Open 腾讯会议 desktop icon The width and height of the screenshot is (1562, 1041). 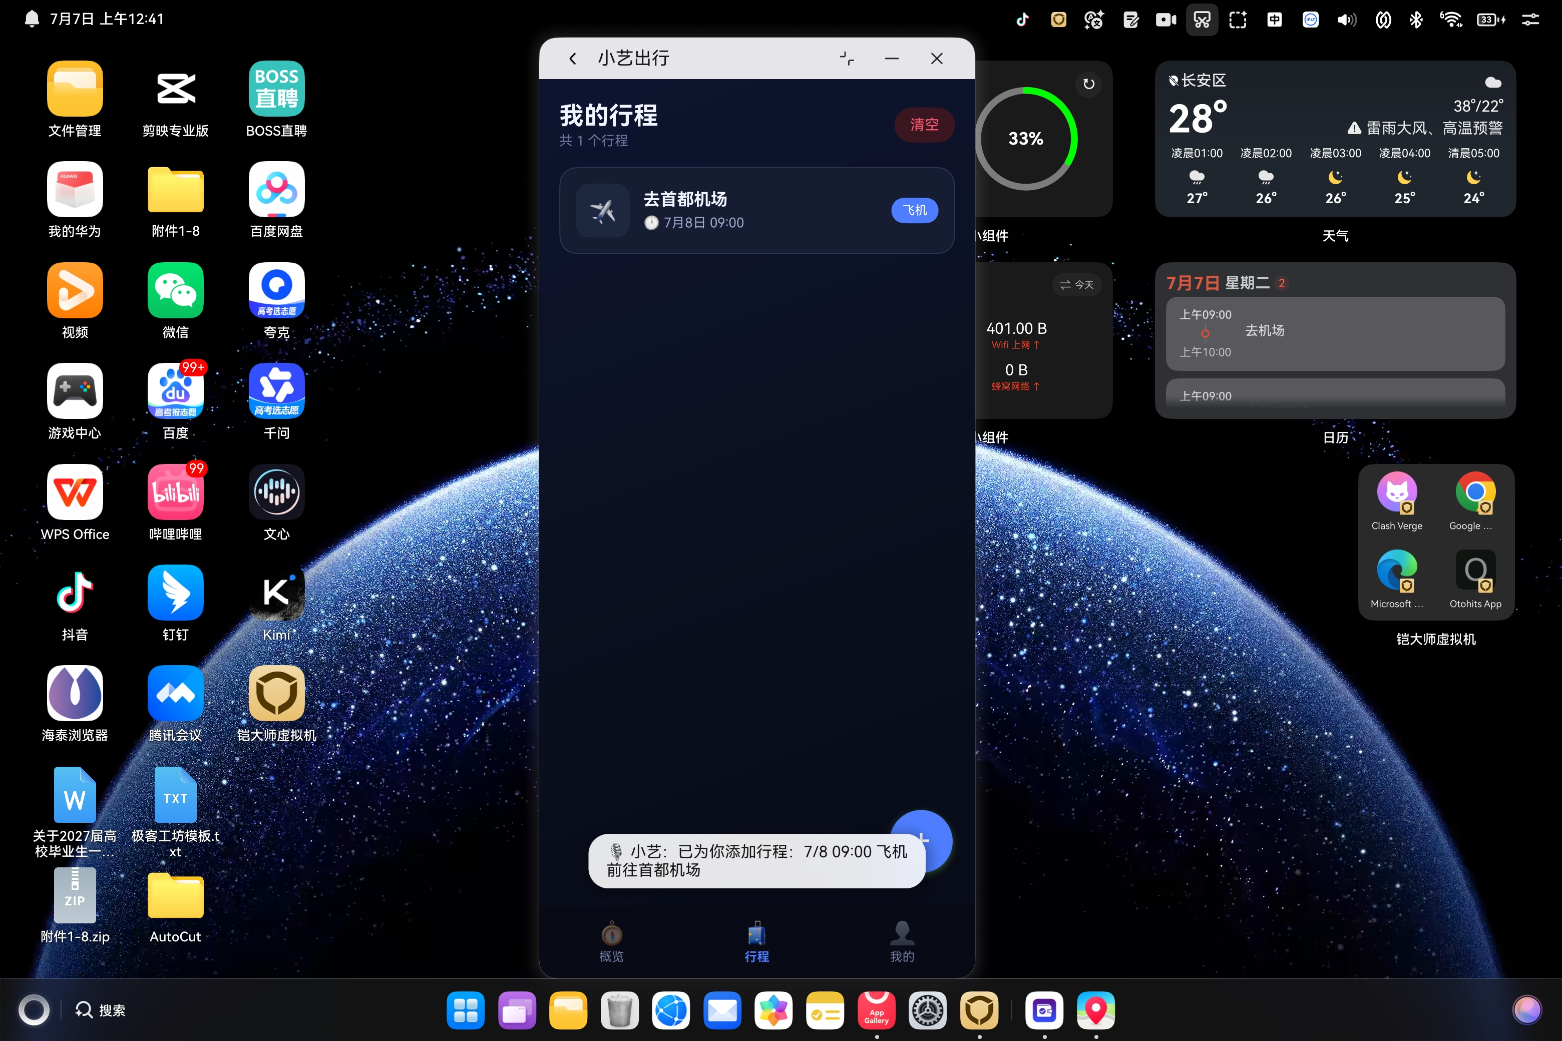175,693
